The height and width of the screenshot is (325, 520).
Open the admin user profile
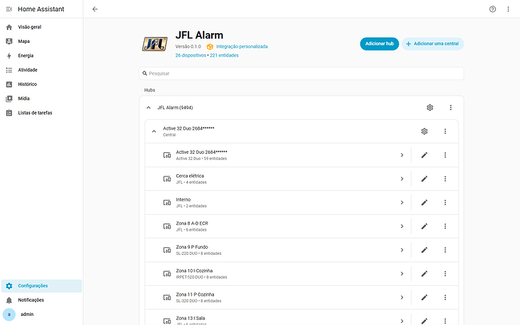coord(41,314)
